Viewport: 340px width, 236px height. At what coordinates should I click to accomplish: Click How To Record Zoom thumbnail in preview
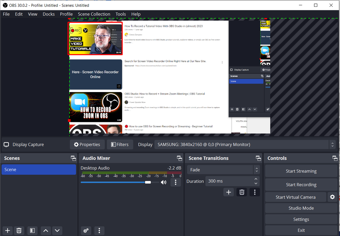[95, 107]
